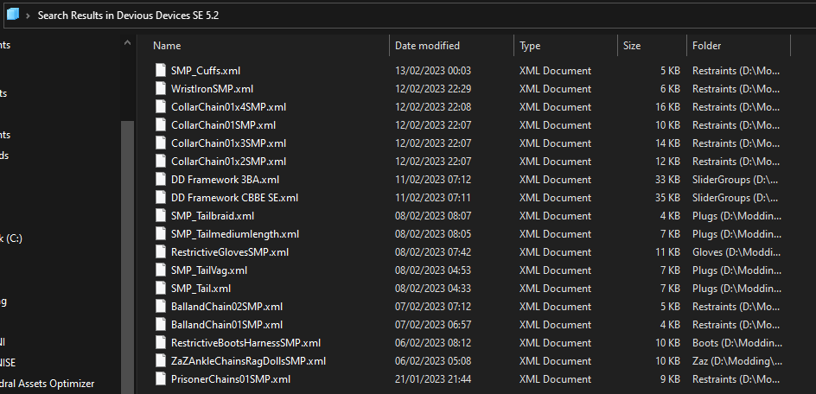Image resolution: width=816 pixels, height=394 pixels.
Task: Select the RestrictiveGlovesSMP.xml file name
Action: (230, 252)
